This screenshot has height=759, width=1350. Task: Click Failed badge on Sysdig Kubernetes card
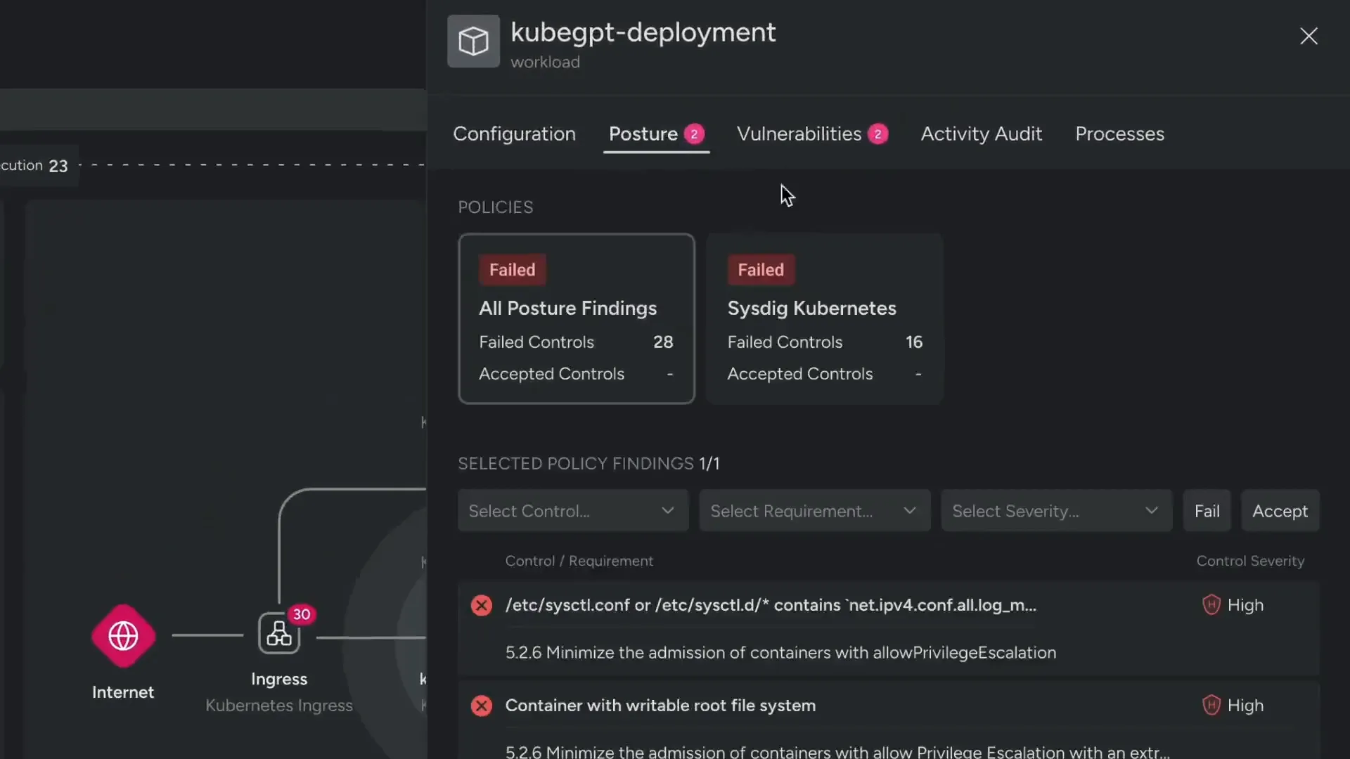(x=761, y=270)
